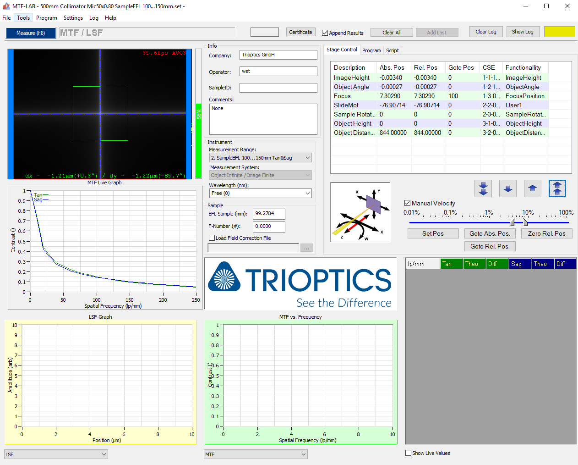Click the left manual velocity slider thumb
Screen dimensions: 578x465
point(513,222)
